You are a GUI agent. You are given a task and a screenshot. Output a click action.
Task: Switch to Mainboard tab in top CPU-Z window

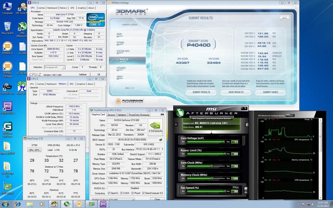pos(52,8)
